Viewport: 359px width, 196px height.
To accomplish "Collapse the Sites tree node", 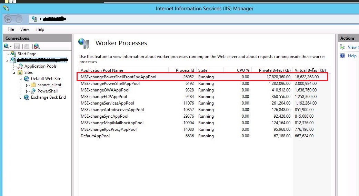I will click(14, 72).
